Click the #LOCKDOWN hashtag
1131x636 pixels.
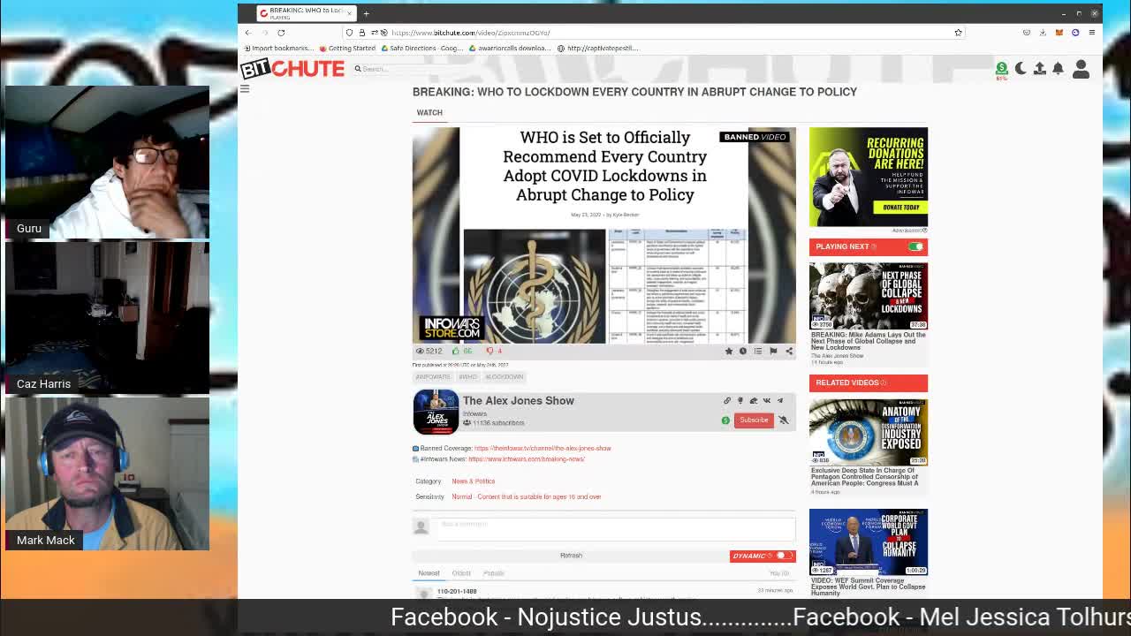click(x=504, y=377)
